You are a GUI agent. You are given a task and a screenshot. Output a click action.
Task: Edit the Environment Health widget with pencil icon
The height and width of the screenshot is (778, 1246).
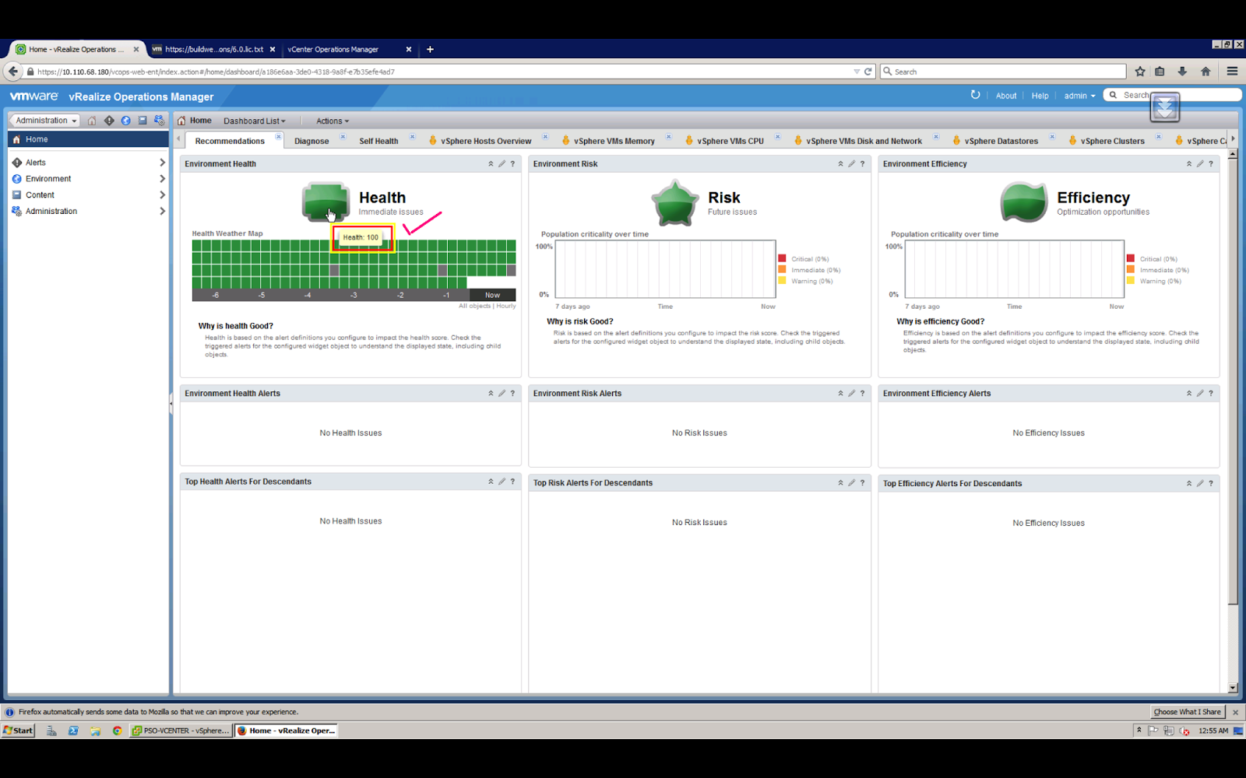tap(502, 164)
